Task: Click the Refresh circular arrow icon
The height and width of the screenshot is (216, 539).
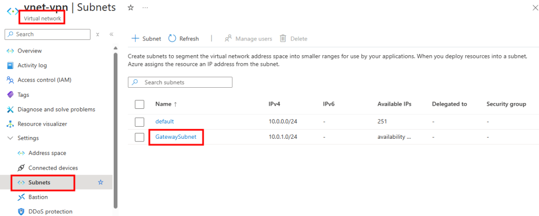Action: click(x=172, y=38)
